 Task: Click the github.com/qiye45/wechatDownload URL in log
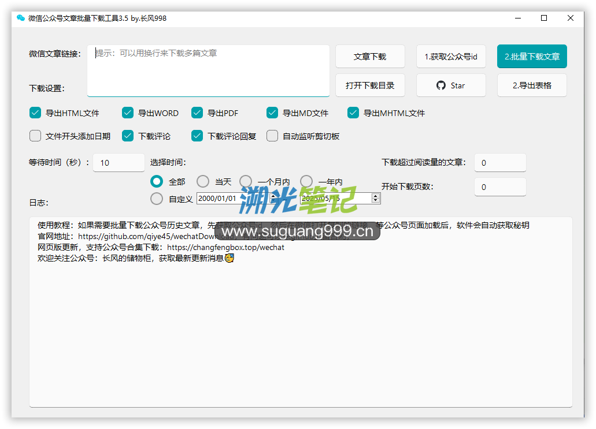[156, 237]
